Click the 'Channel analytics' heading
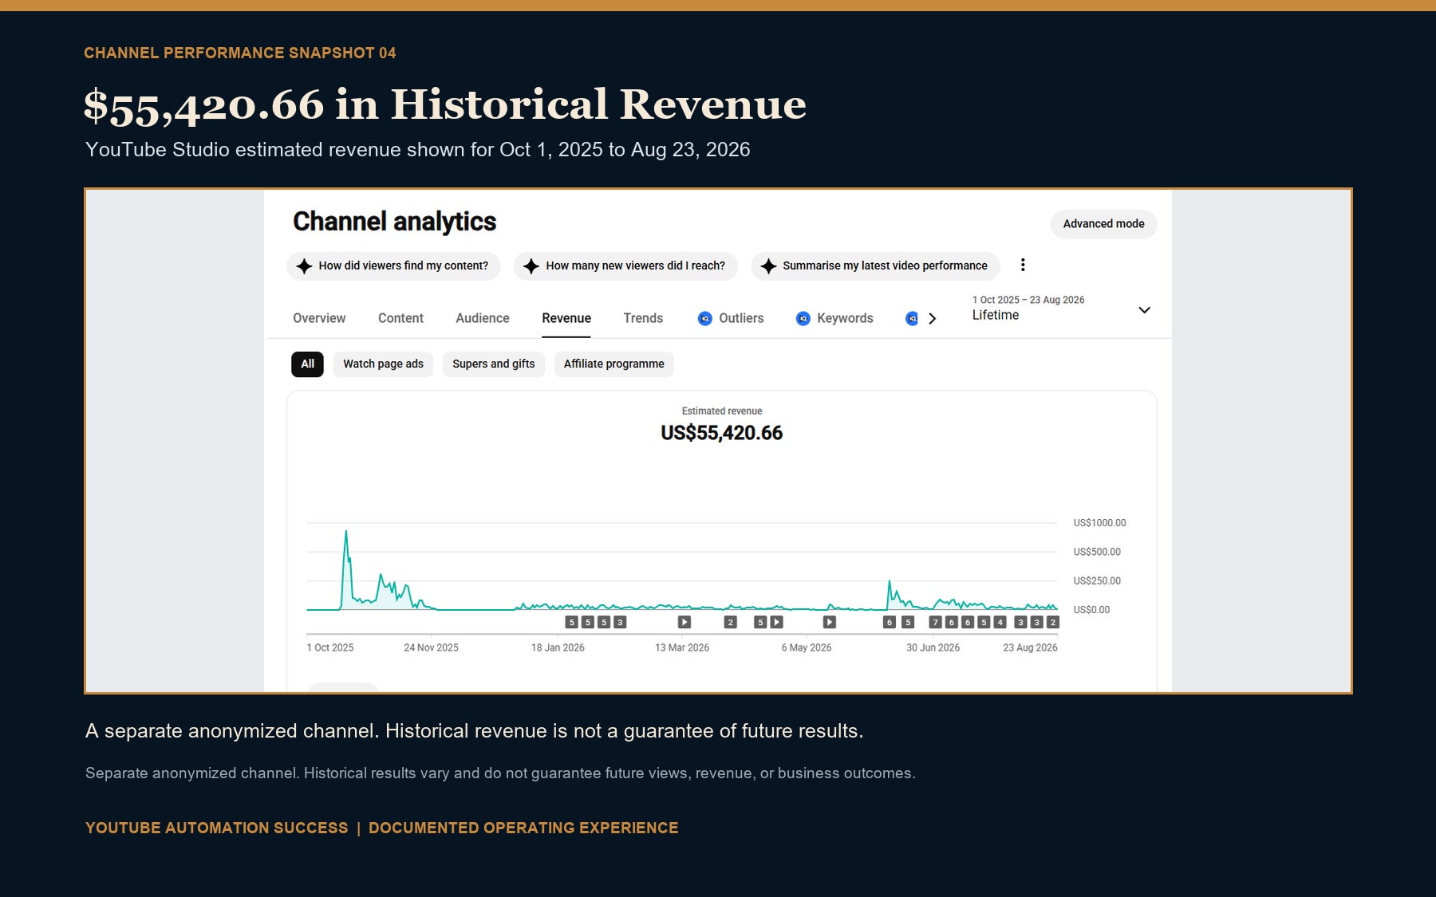1436x897 pixels. [x=394, y=222]
